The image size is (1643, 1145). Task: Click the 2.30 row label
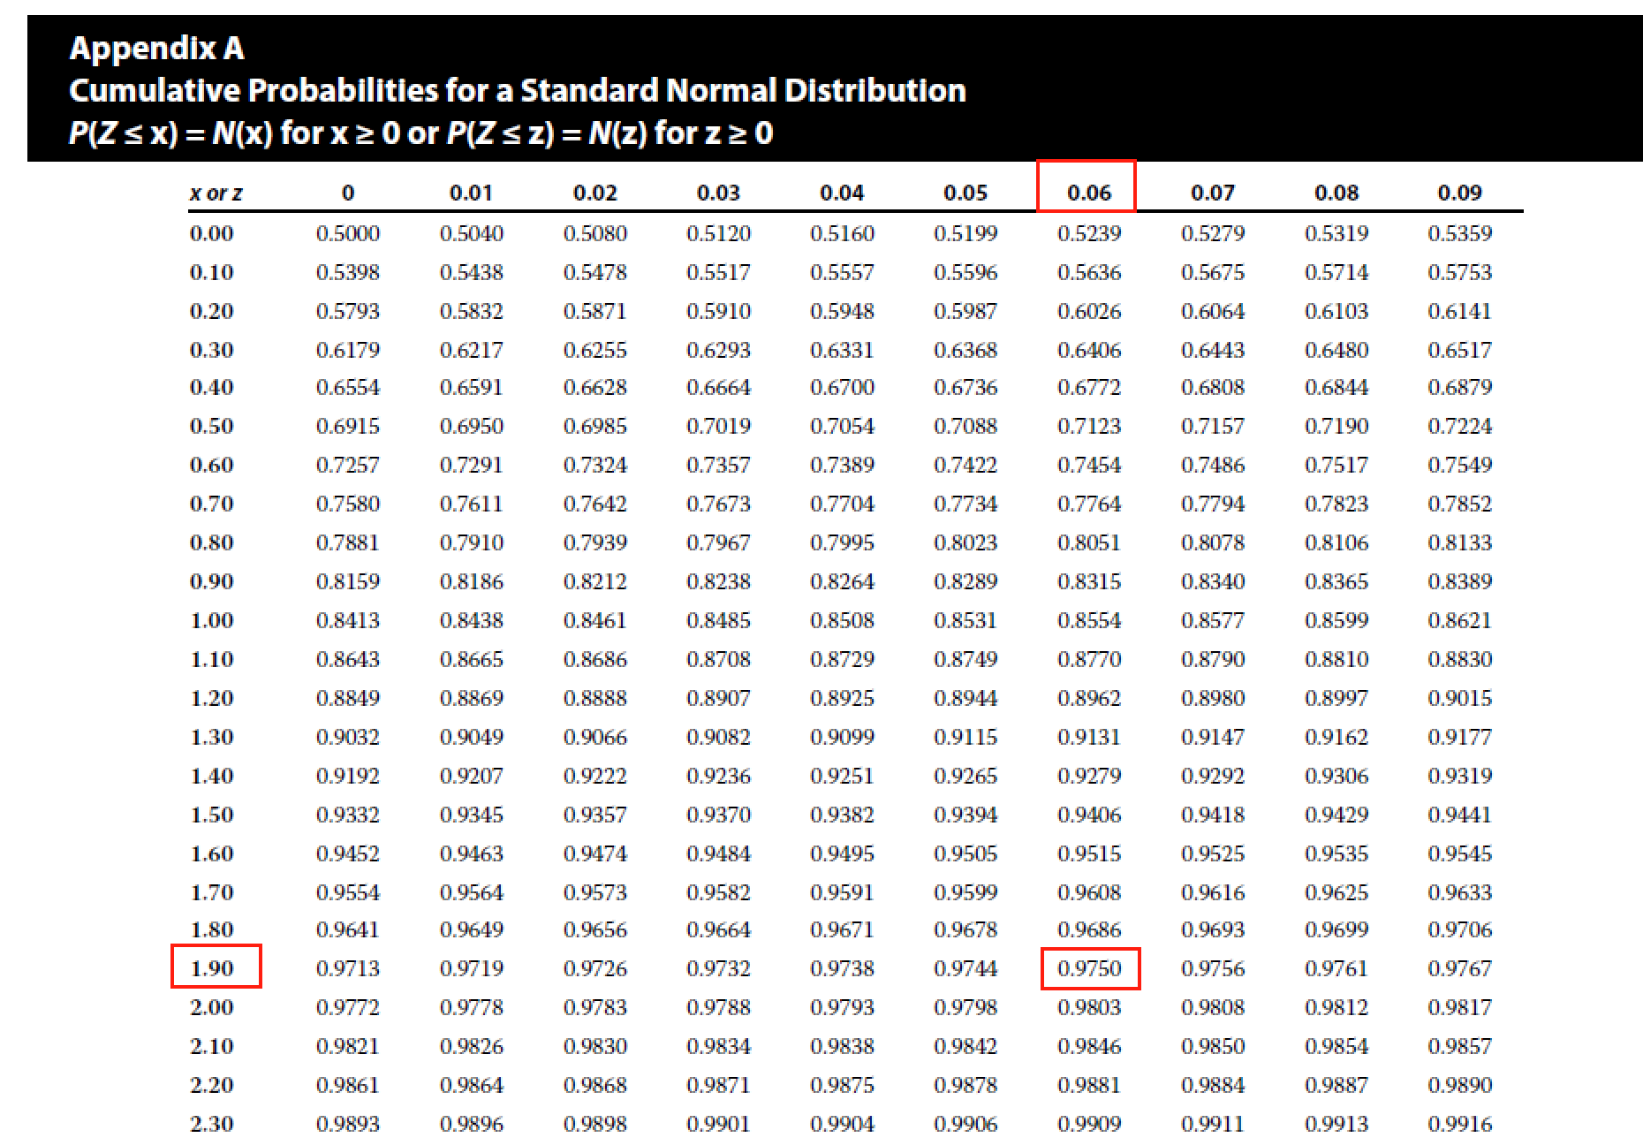point(212,1124)
